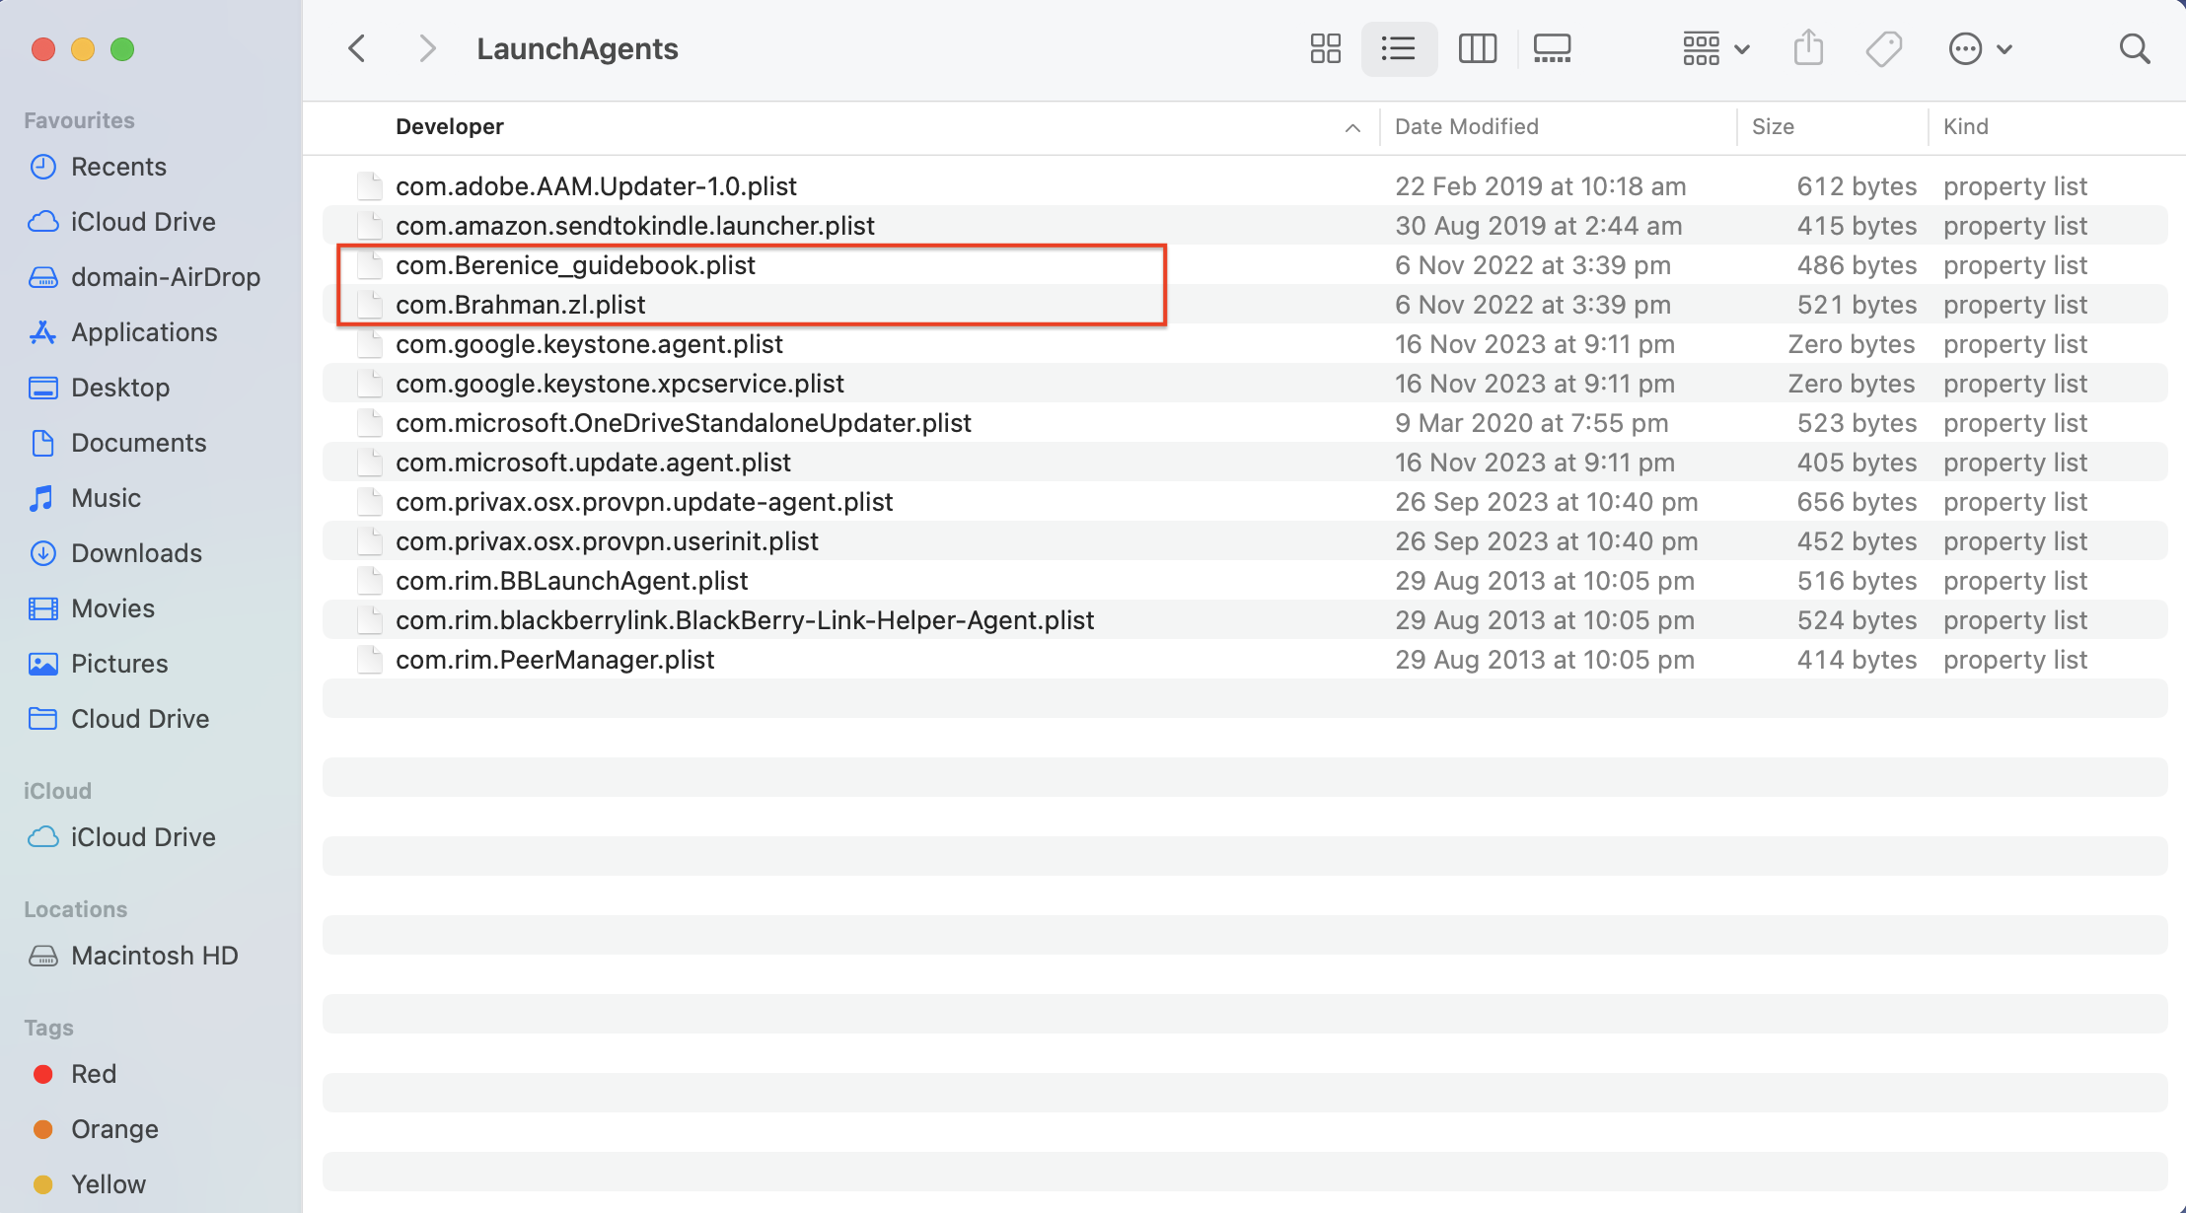
Task: Click the Red tag color dot
Action: pyautogui.click(x=43, y=1074)
